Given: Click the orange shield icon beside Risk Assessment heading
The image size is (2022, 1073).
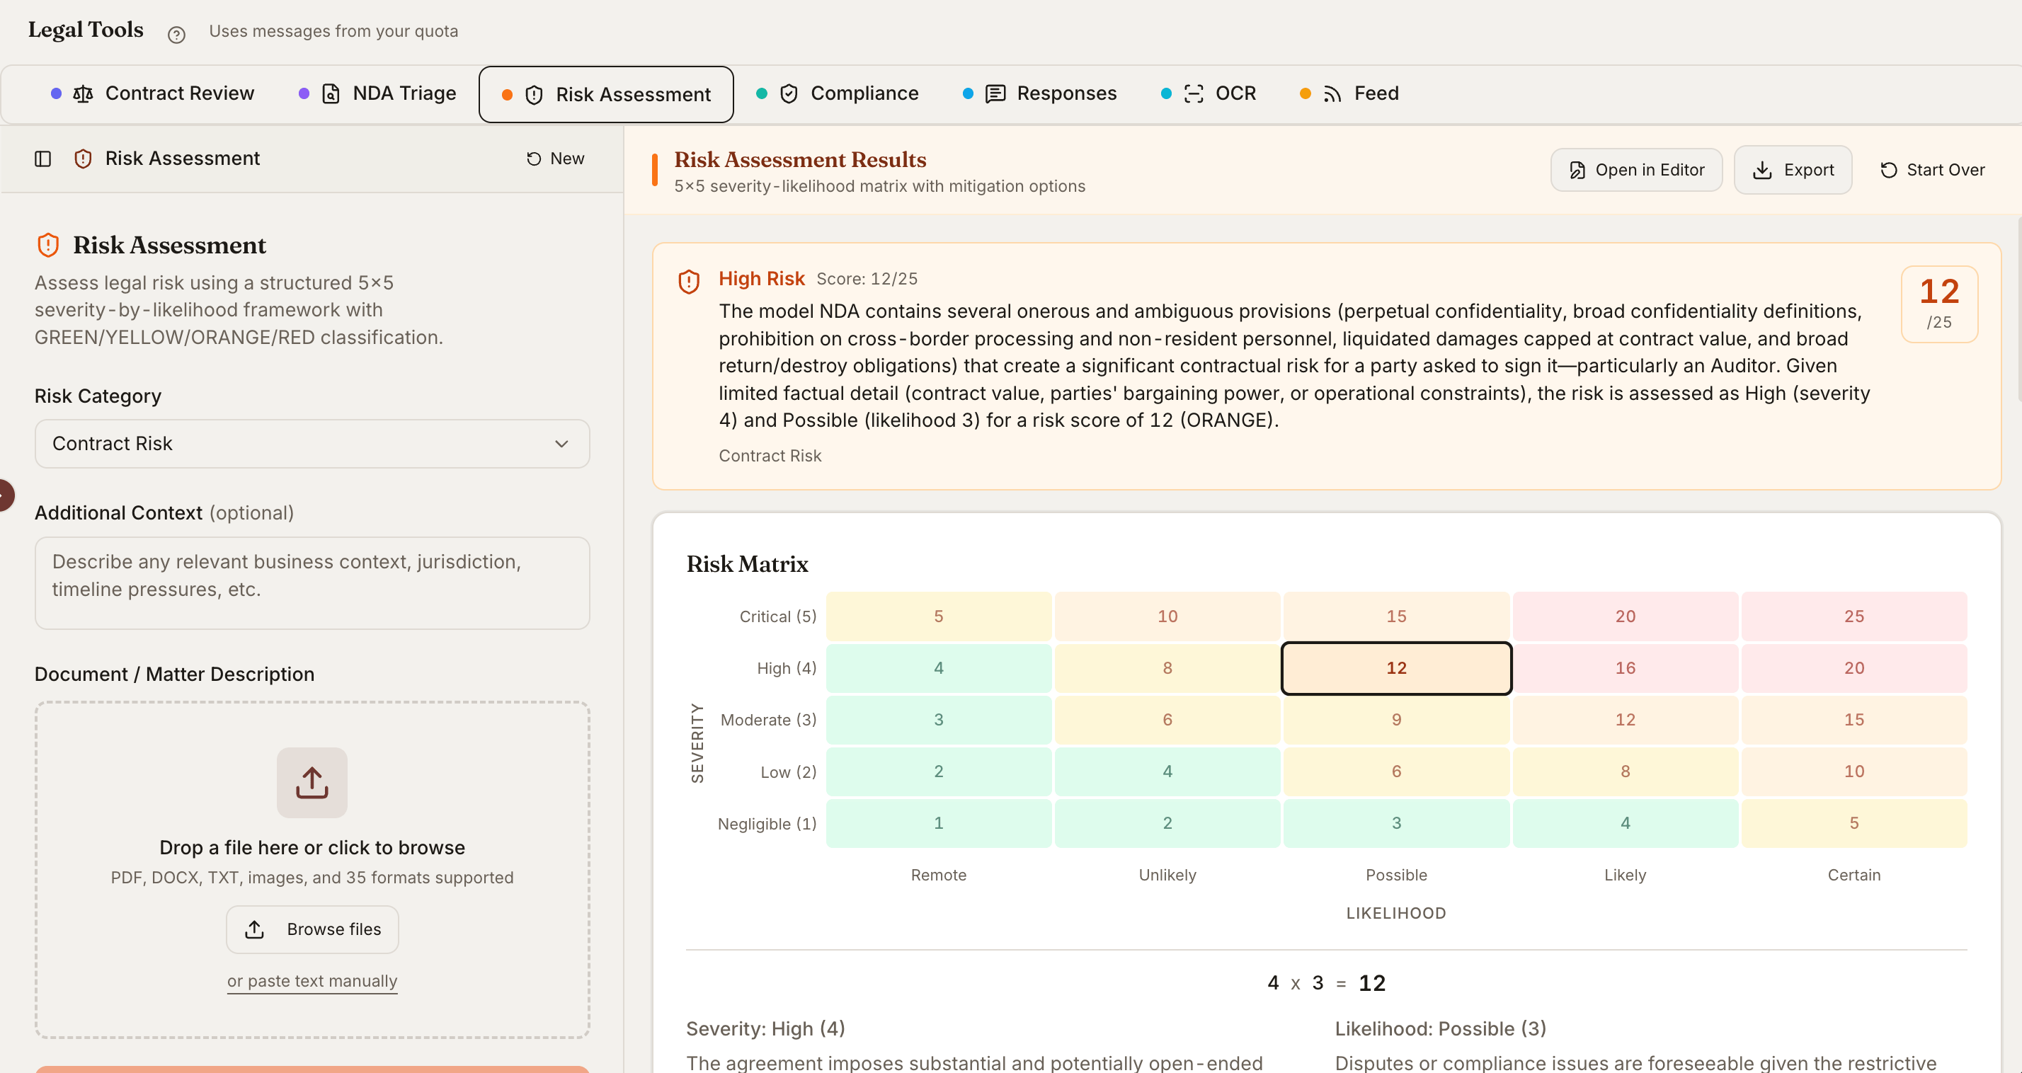Looking at the screenshot, I should coord(48,245).
